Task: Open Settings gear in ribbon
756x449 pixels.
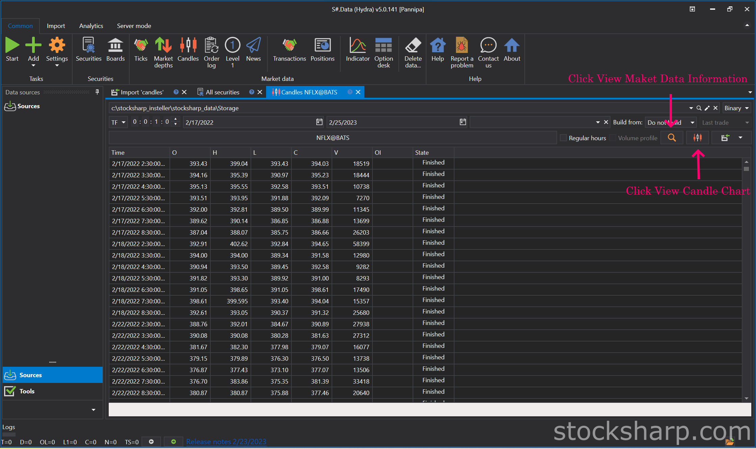Action: pyautogui.click(x=57, y=45)
